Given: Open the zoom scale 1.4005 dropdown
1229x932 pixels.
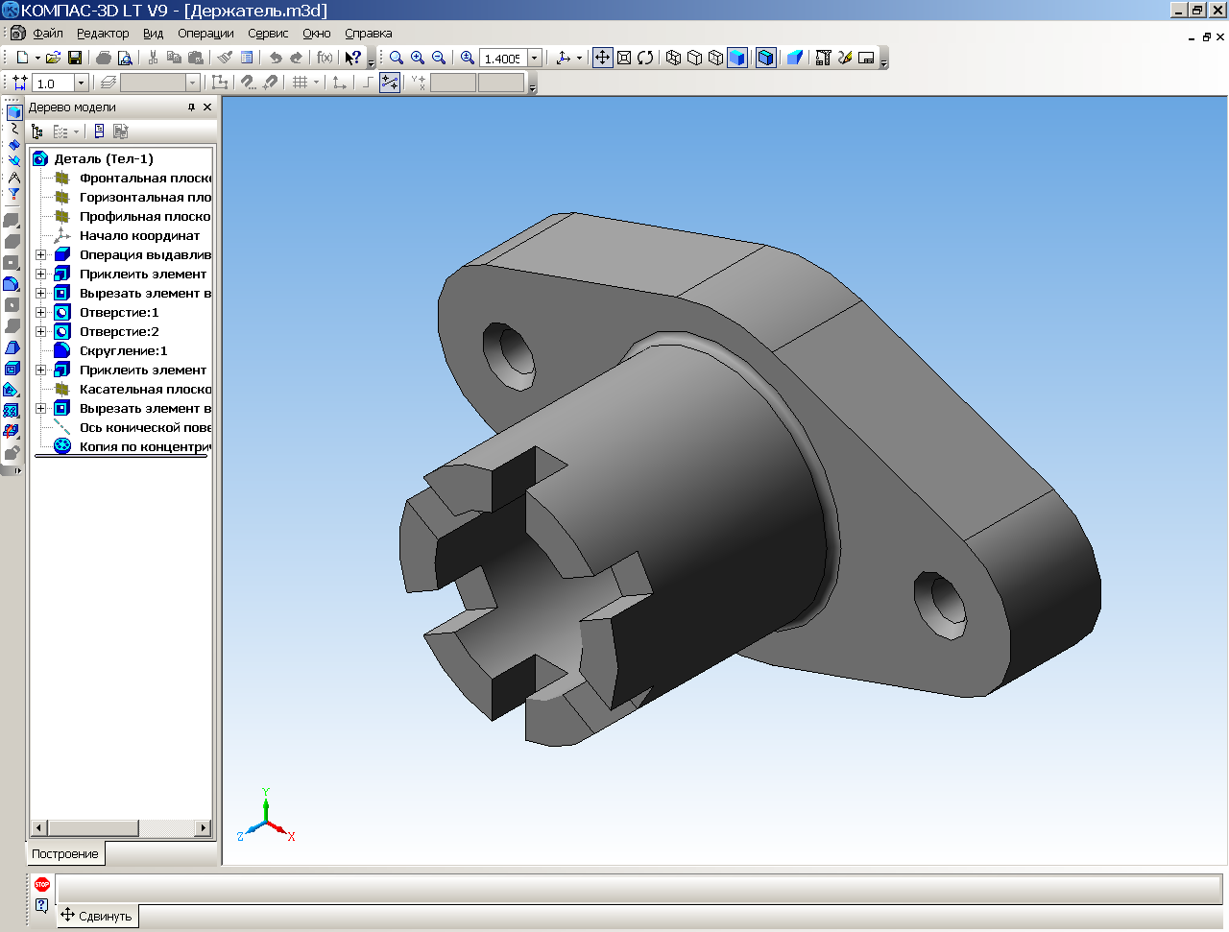Looking at the screenshot, I should click(535, 59).
